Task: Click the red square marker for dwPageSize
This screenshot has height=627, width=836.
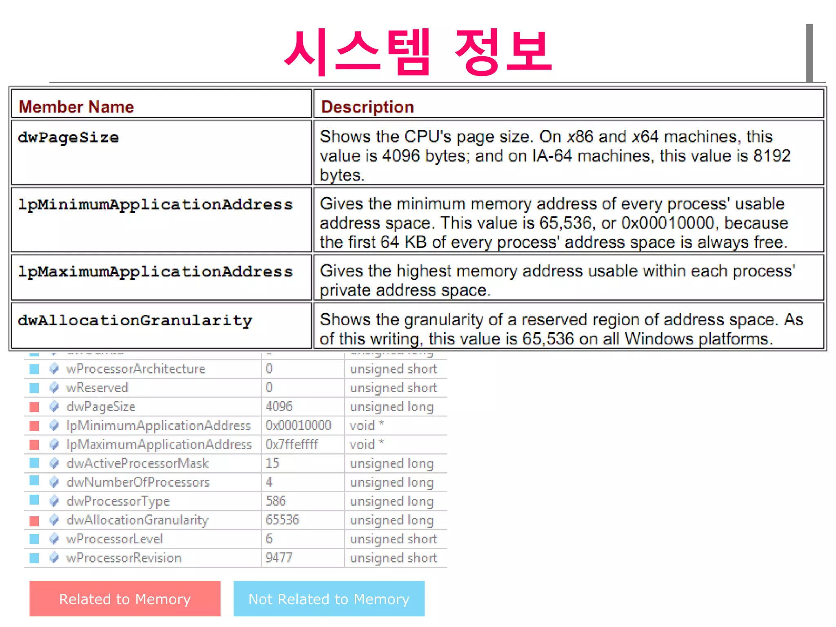Action: tap(34, 407)
